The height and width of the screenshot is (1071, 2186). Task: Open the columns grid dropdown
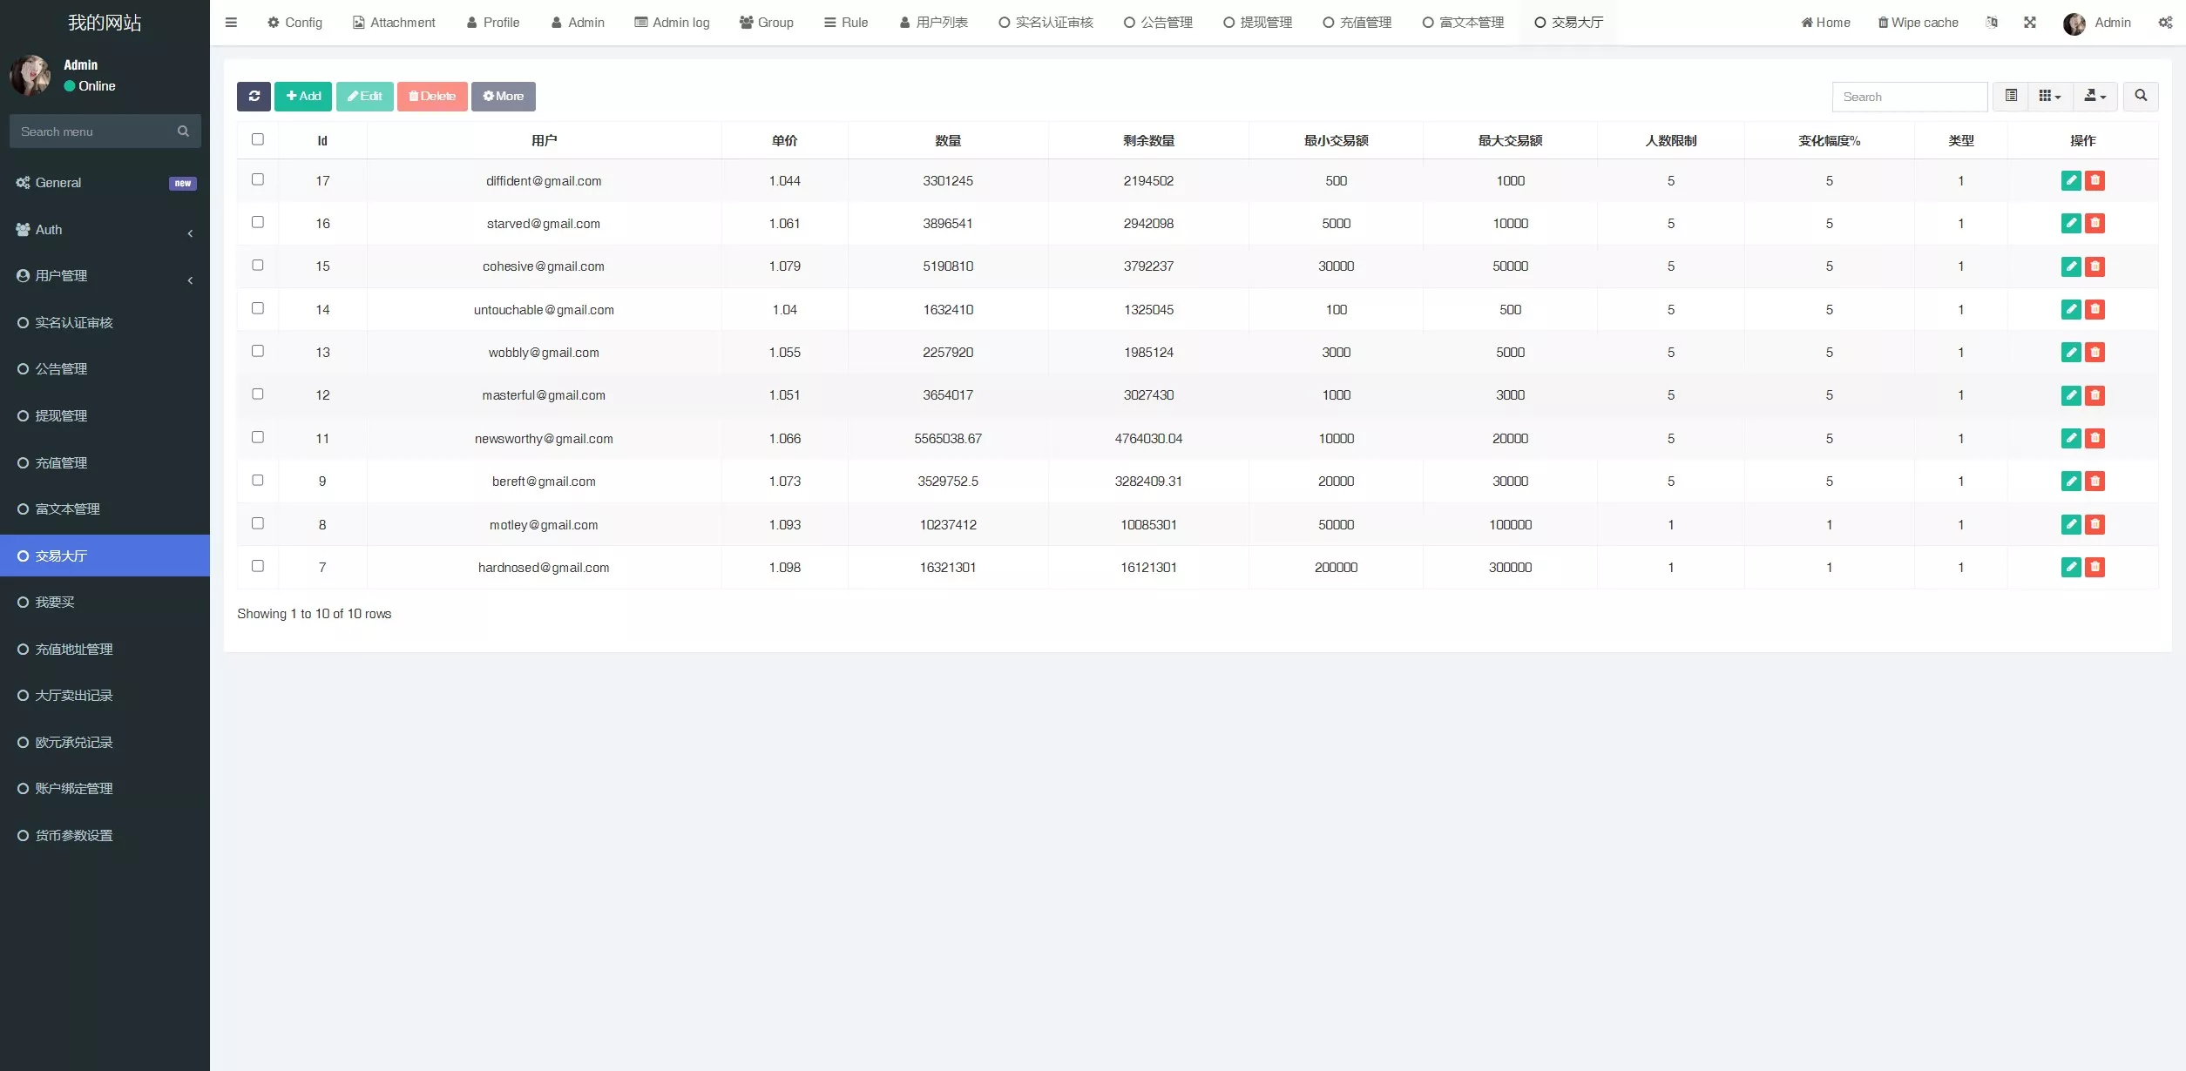pyautogui.click(x=2050, y=96)
